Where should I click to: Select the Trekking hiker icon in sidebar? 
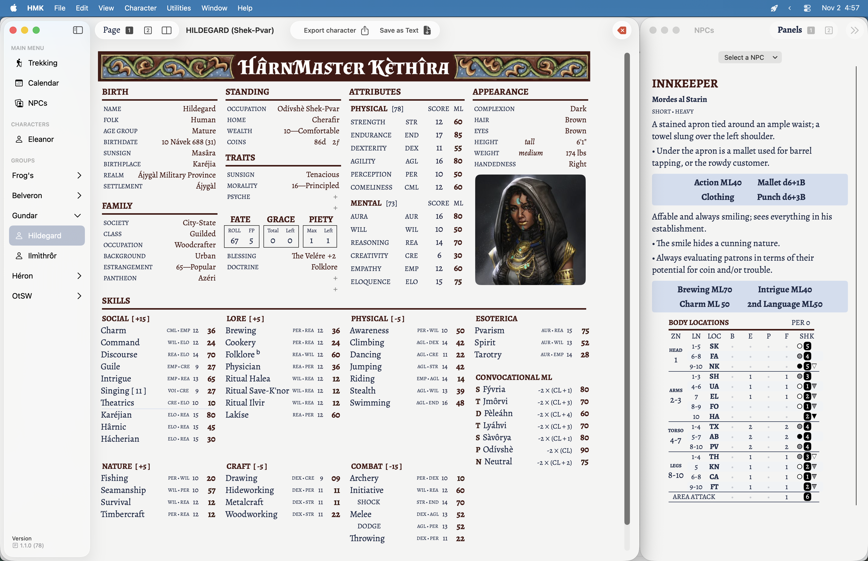[x=19, y=63]
